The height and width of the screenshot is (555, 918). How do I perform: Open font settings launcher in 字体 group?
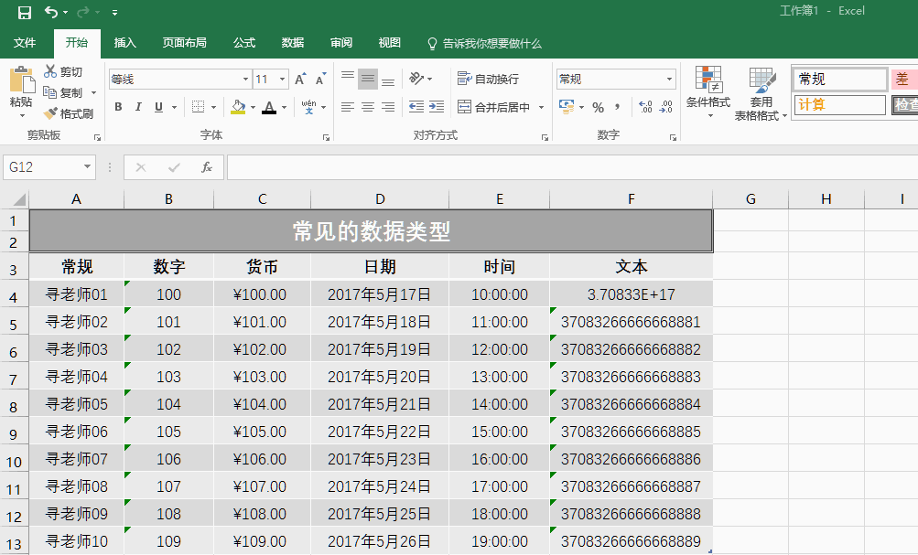coord(326,137)
